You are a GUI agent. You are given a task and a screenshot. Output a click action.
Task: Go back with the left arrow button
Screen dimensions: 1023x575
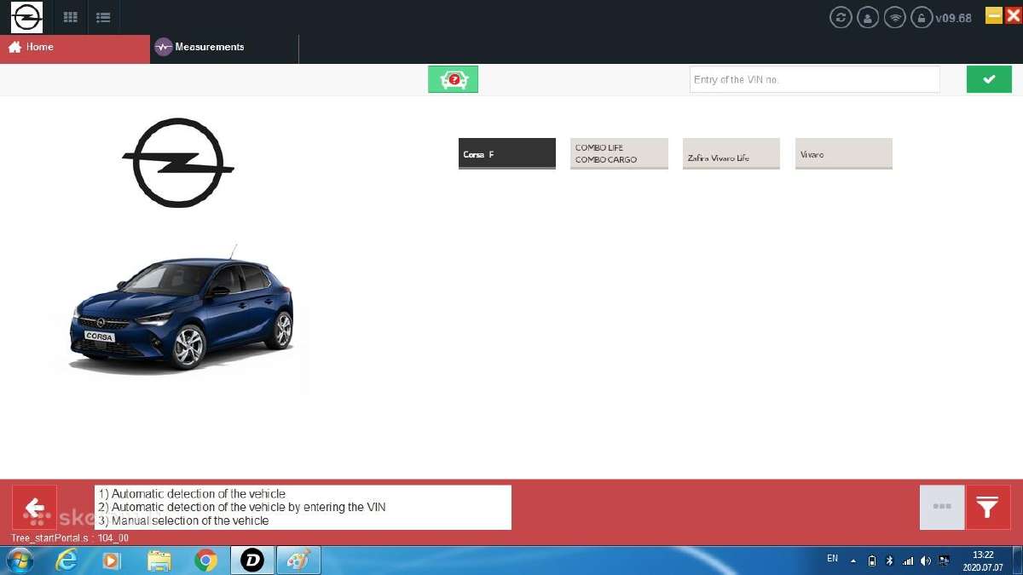pyautogui.click(x=34, y=508)
